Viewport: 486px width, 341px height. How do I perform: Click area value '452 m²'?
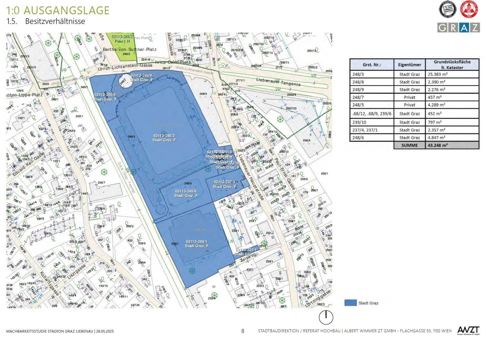[x=452, y=113]
